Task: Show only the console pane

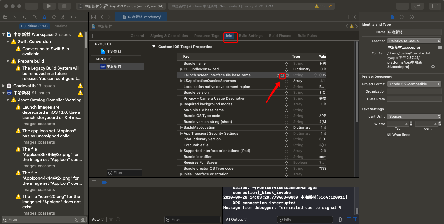Action: pos(354,219)
